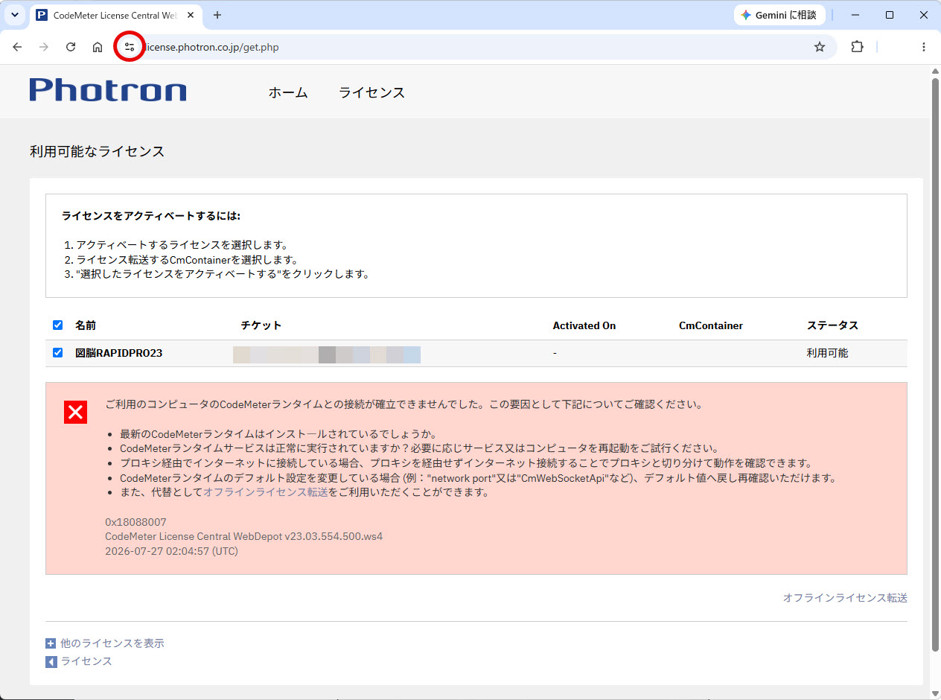Uncheck the 図脳RAPIDPRO23 license checkbox
This screenshot has height=700, width=941.
[x=58, y=353]
